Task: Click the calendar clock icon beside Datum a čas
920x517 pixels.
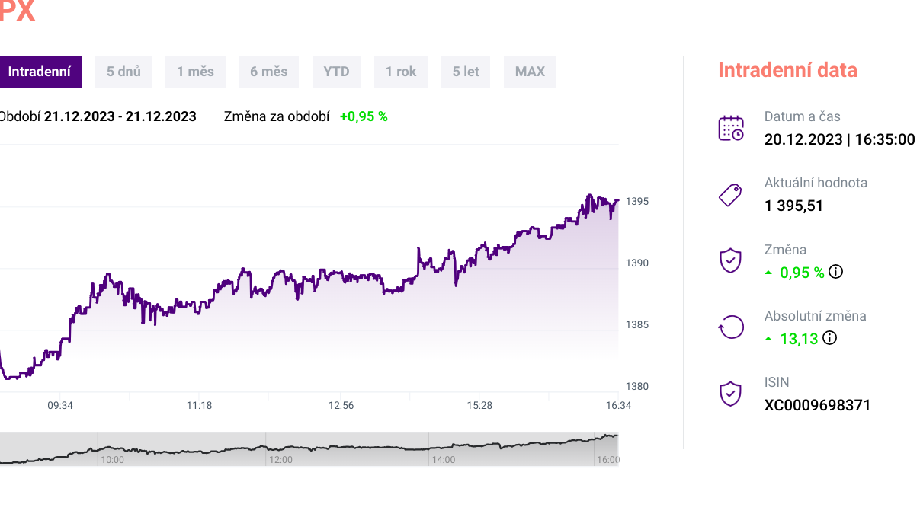Action: coord(731,128)
